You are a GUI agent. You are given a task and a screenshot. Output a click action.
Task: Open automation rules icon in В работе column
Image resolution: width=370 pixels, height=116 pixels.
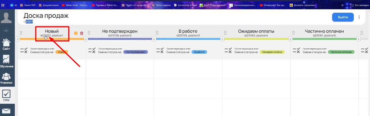click(160, 50)
